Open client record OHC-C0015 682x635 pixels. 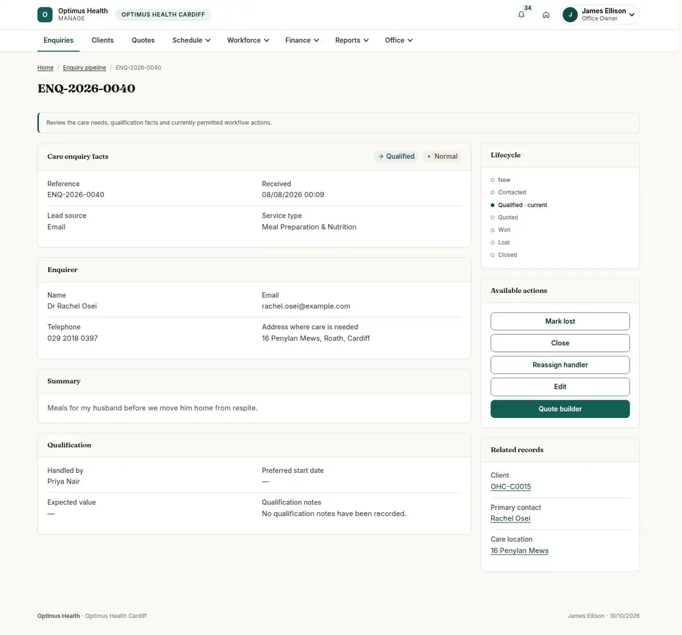coord(511,487)
